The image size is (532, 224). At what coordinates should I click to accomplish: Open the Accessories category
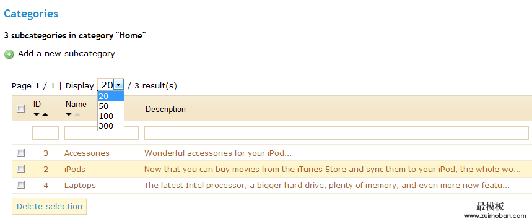pos(87,153)
